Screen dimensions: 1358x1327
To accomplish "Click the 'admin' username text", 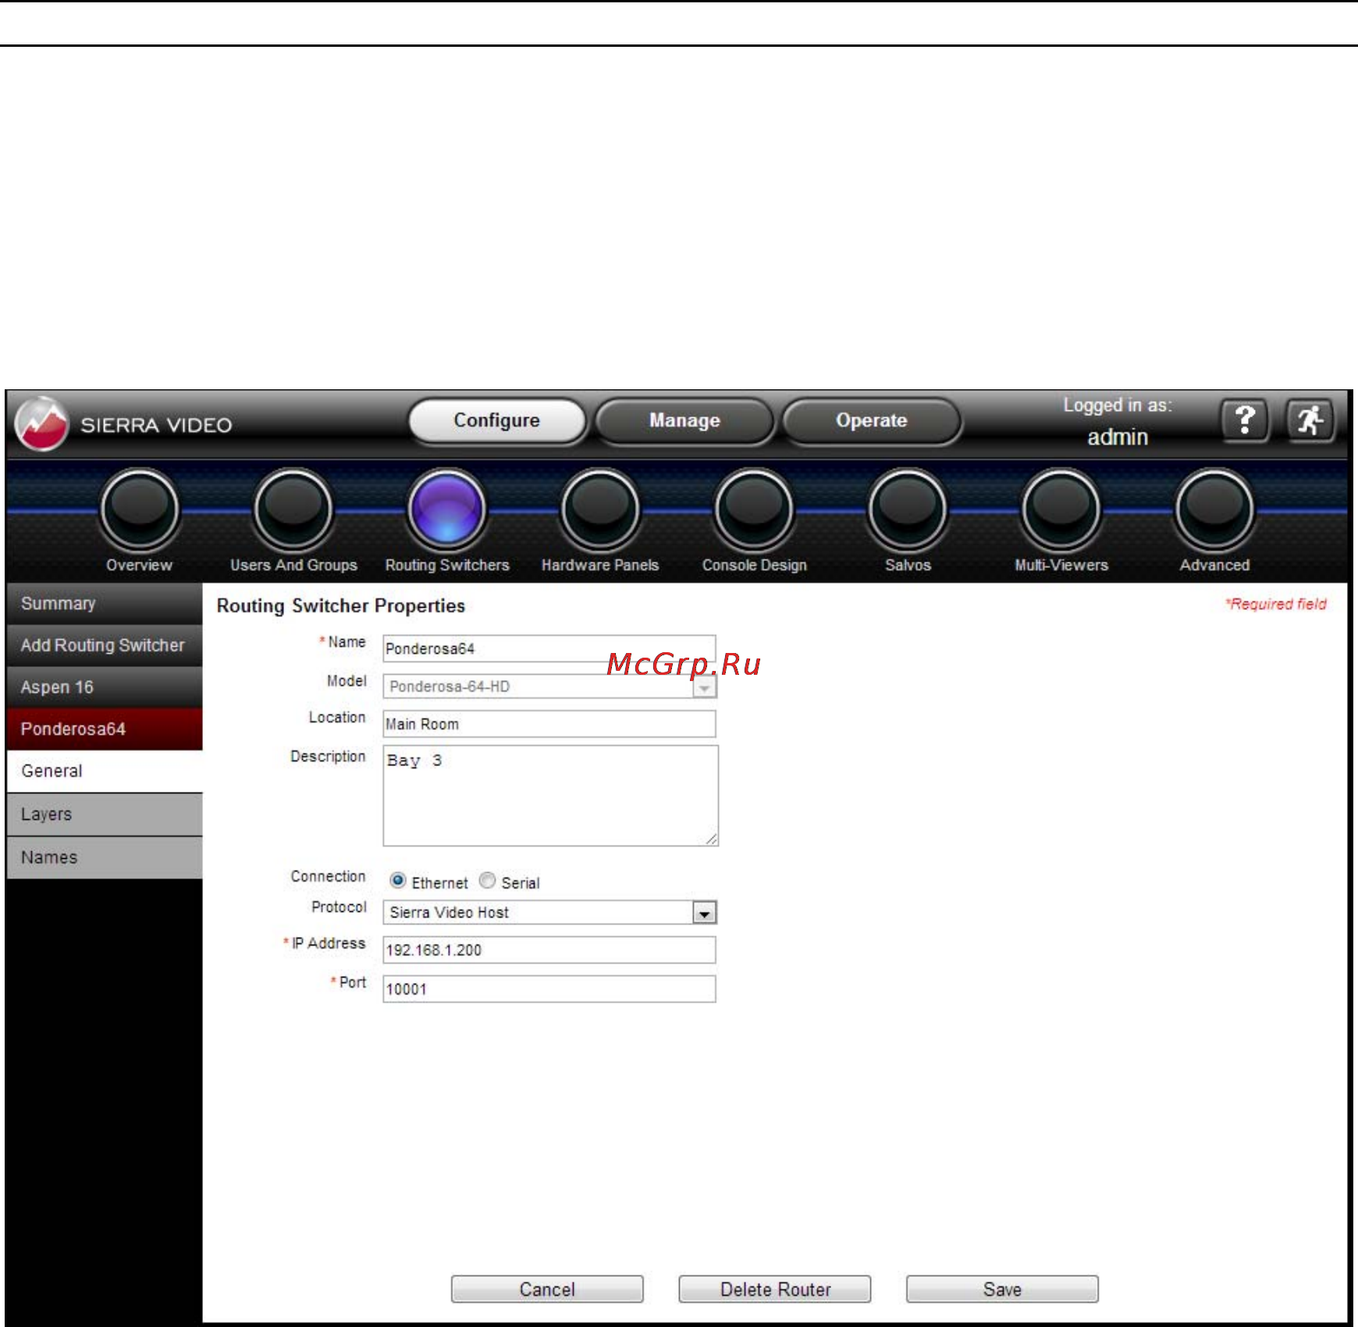I will pyautogui.click(x=1118, y=438).
